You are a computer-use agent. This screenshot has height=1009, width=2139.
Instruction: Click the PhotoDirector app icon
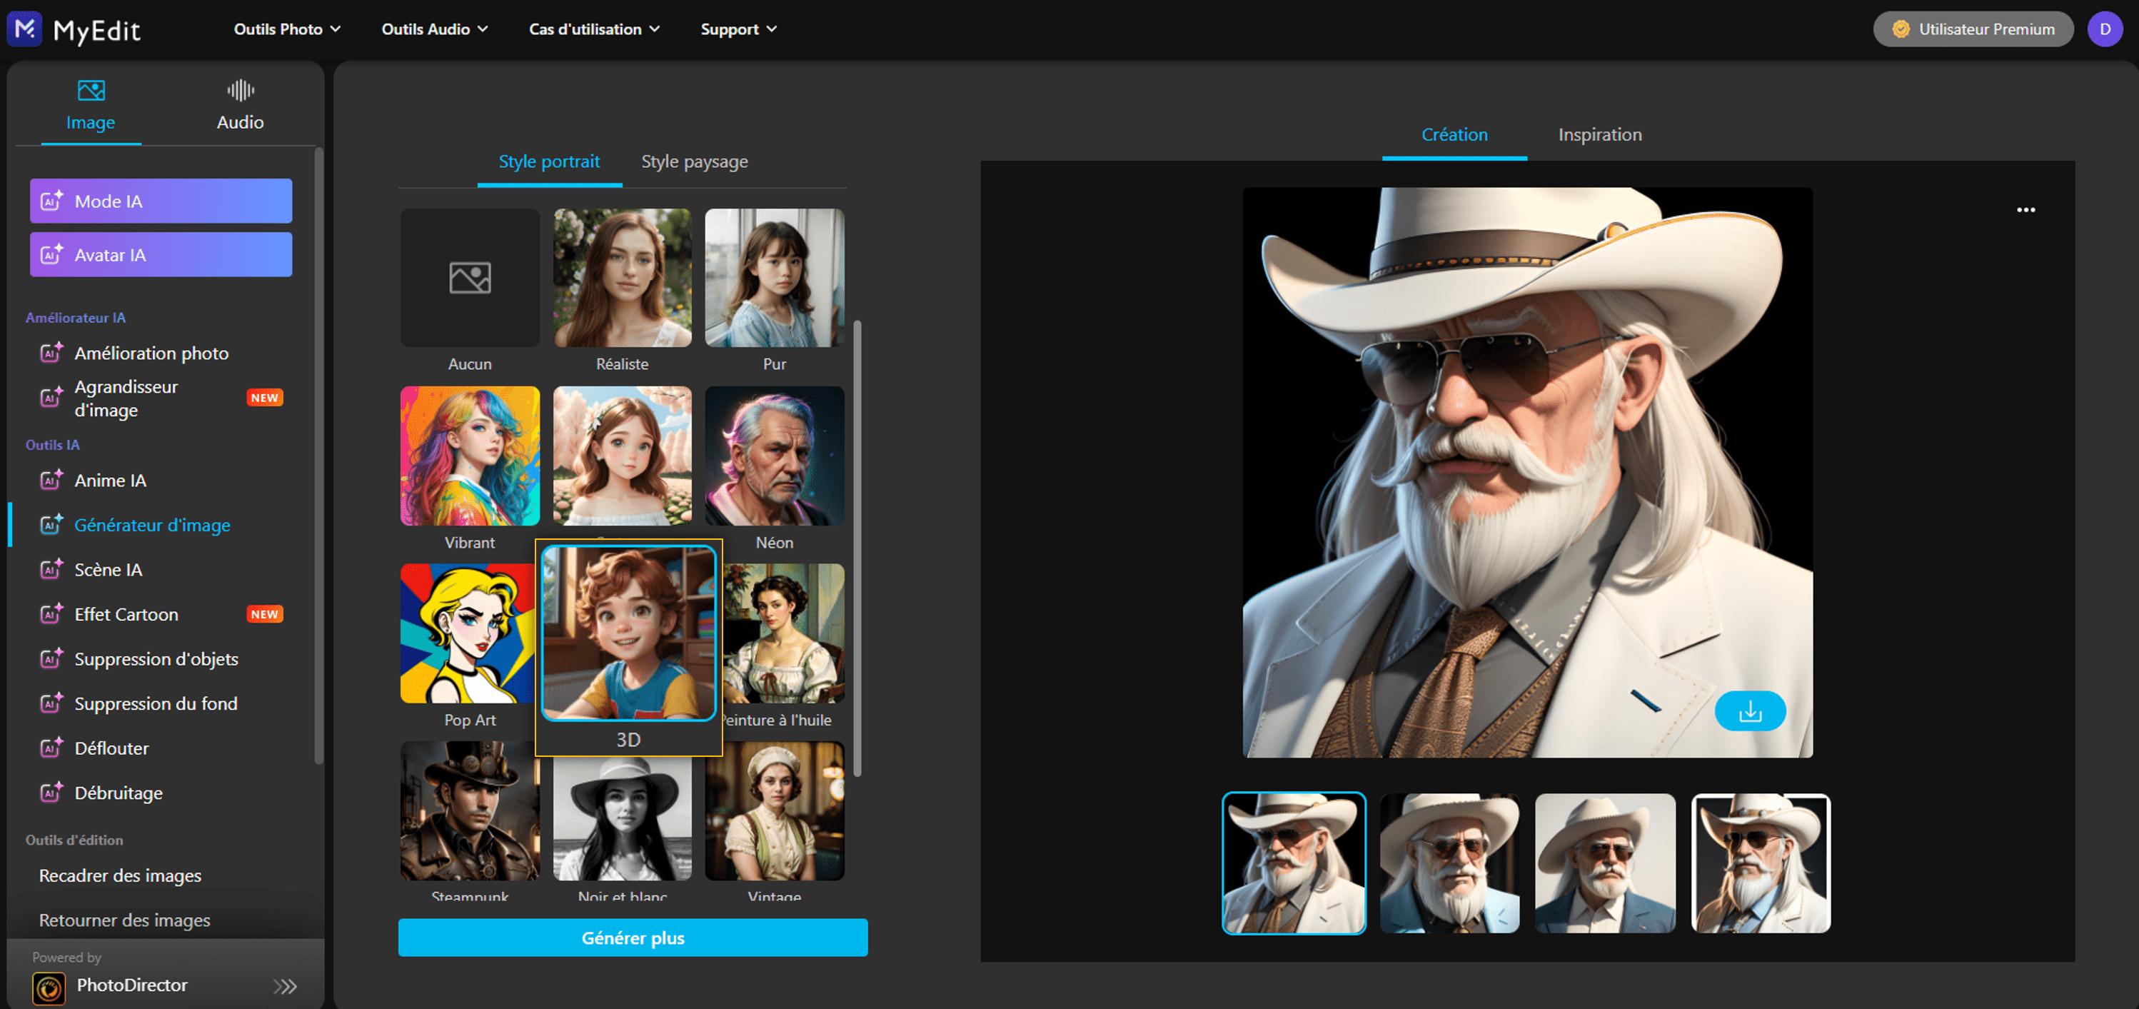49,988
